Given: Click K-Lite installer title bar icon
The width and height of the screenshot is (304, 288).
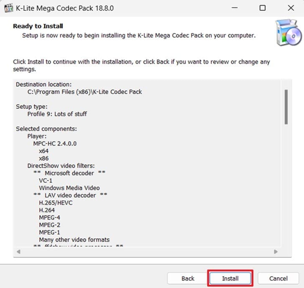Looking at the screenshot, I should 9,8.
